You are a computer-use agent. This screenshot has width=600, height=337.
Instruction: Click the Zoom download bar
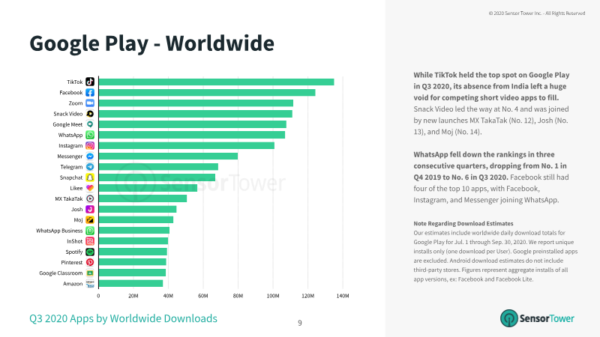tap(196, 103)
